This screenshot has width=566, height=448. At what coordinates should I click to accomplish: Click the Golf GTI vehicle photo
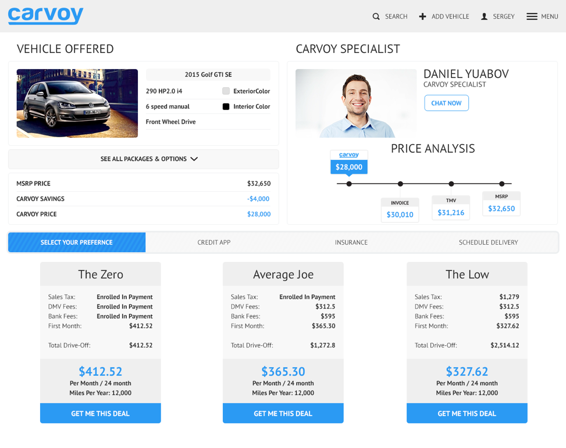77,103
